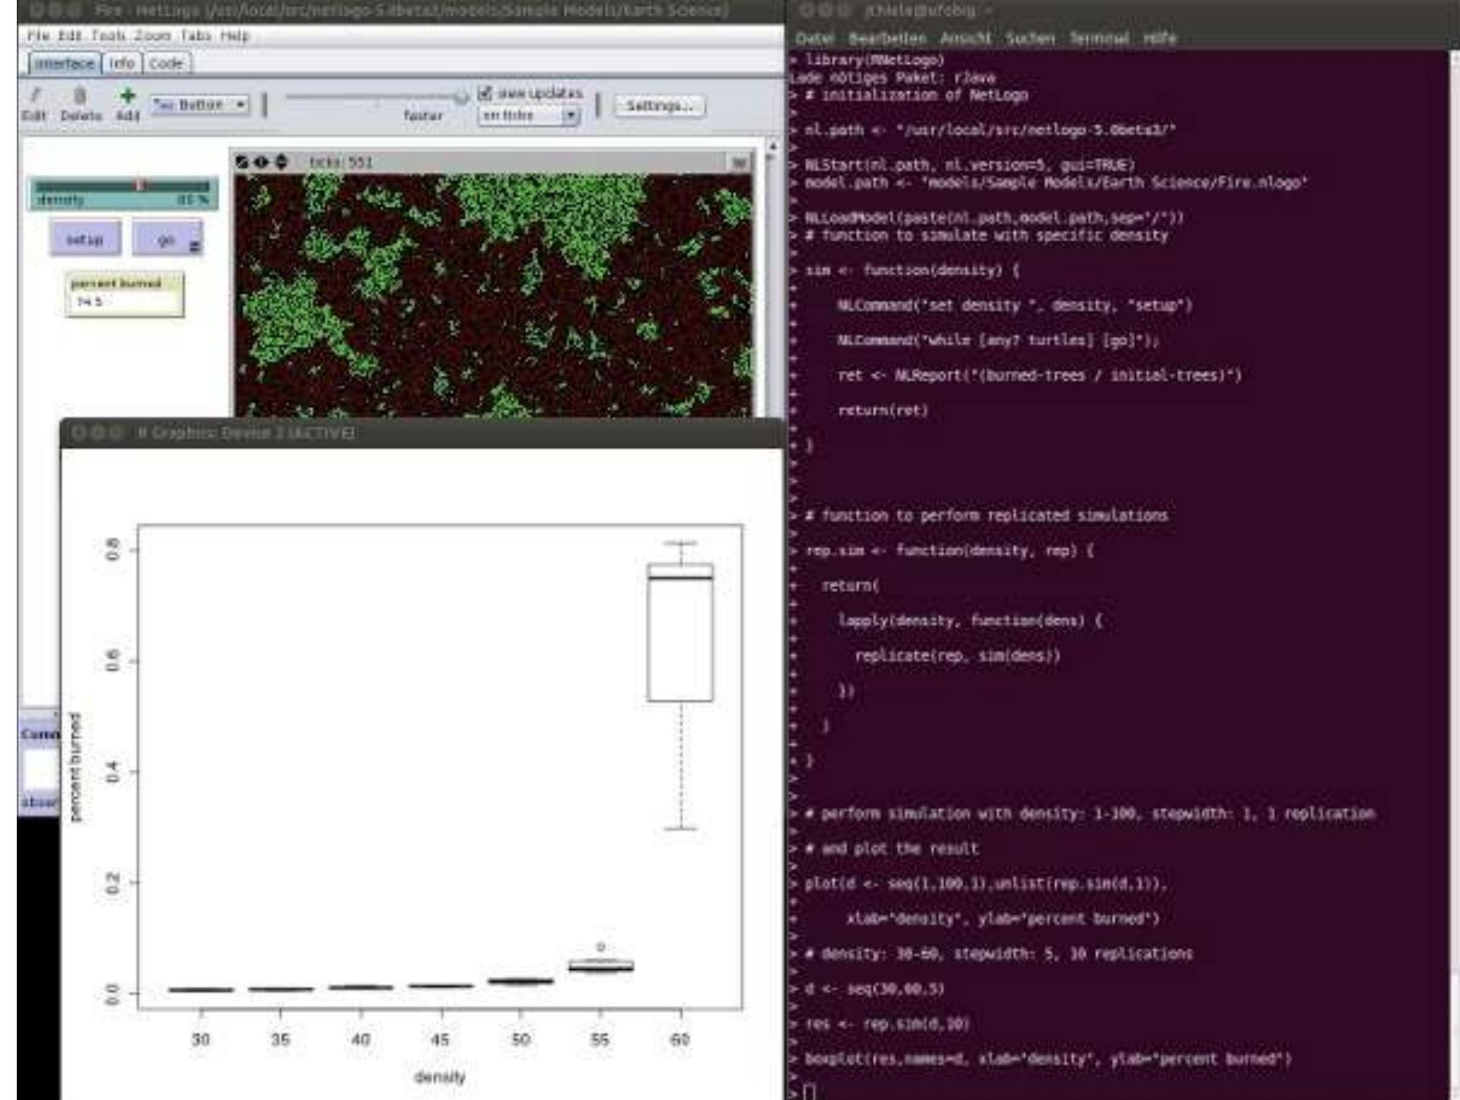Expand the scrollbar arrow on the interface panel
Screen dimensions: 1460x1100
(772, 145)
